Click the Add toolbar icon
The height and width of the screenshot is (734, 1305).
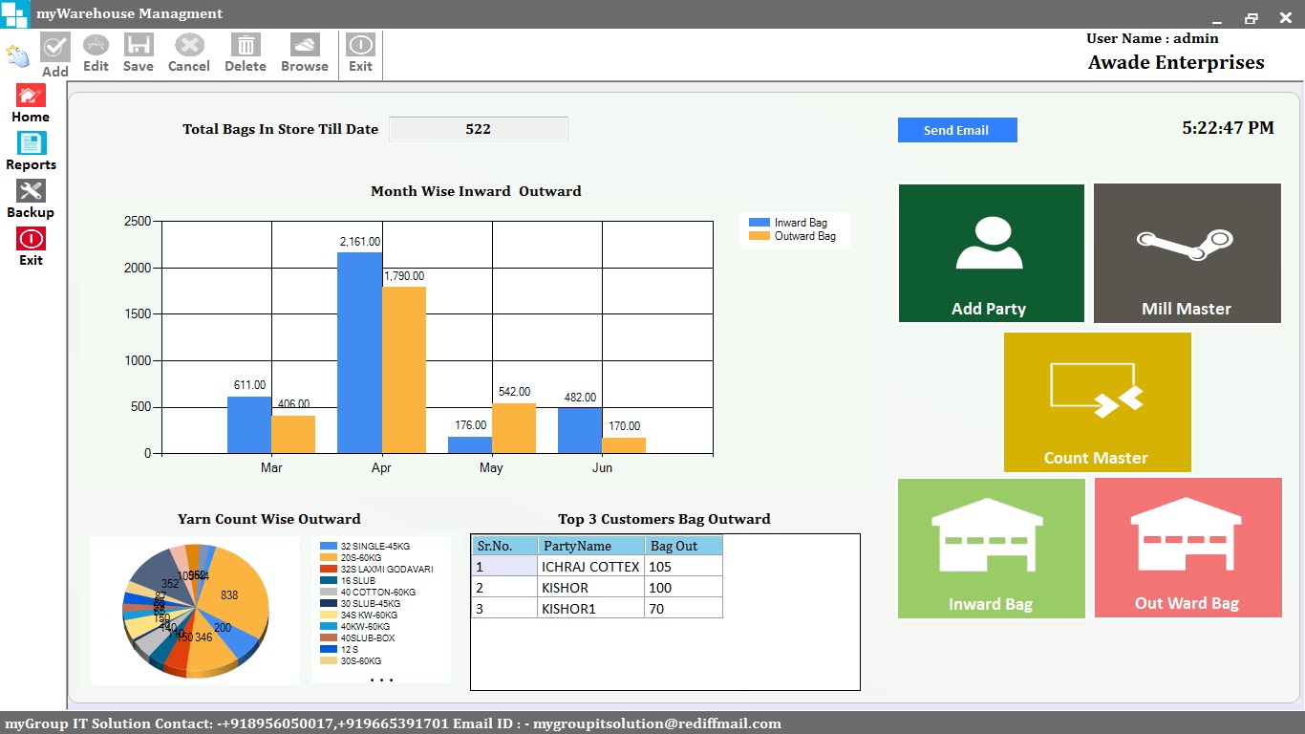54,48
